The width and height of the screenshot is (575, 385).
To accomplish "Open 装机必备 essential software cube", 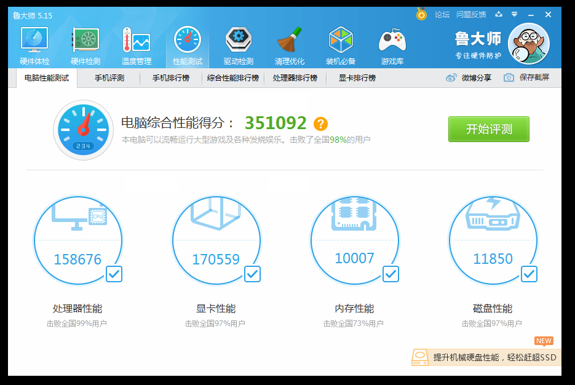I will tap(341, 46).
